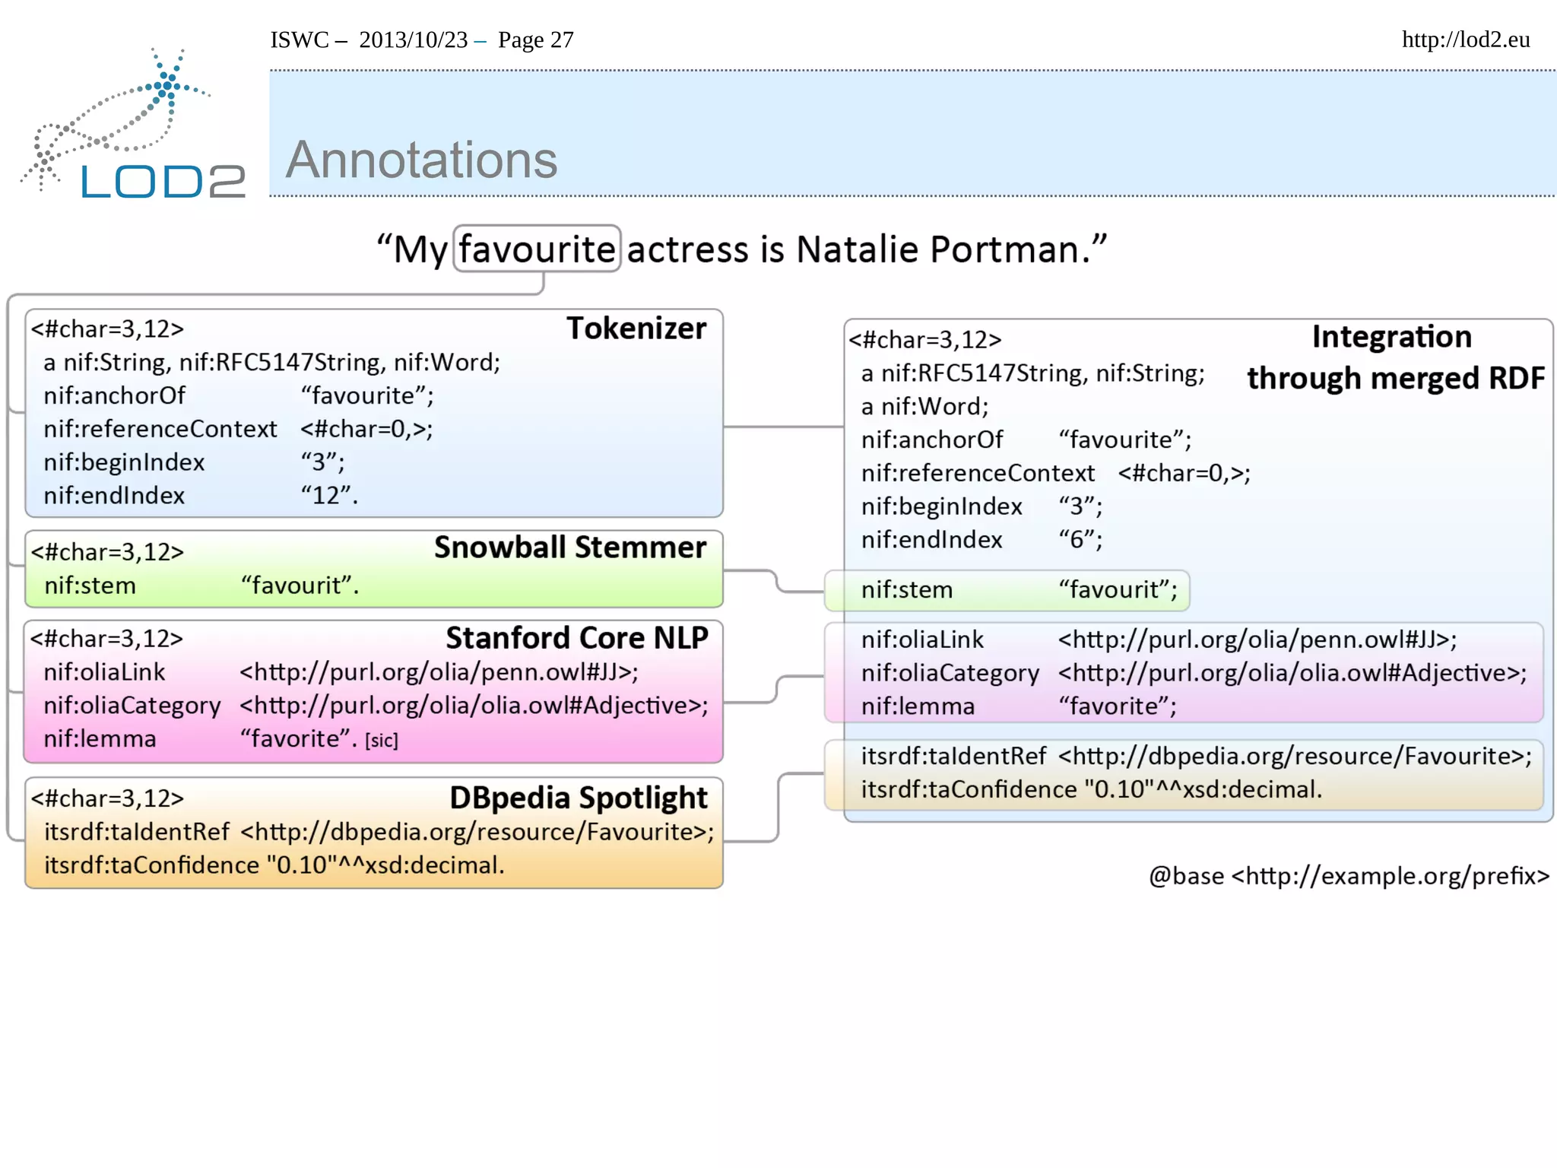Click the Annotations slide title
The width and height of the screenshot is (1557, 1168).
(x=421, y=160)
